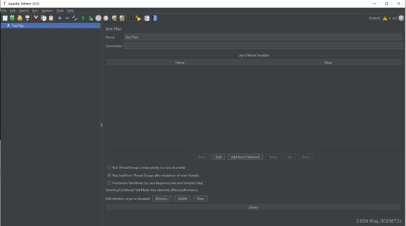Viewport: 406px width, 226px height.
Task: Open the Templates toolbar icon
Action: (12, 18)
